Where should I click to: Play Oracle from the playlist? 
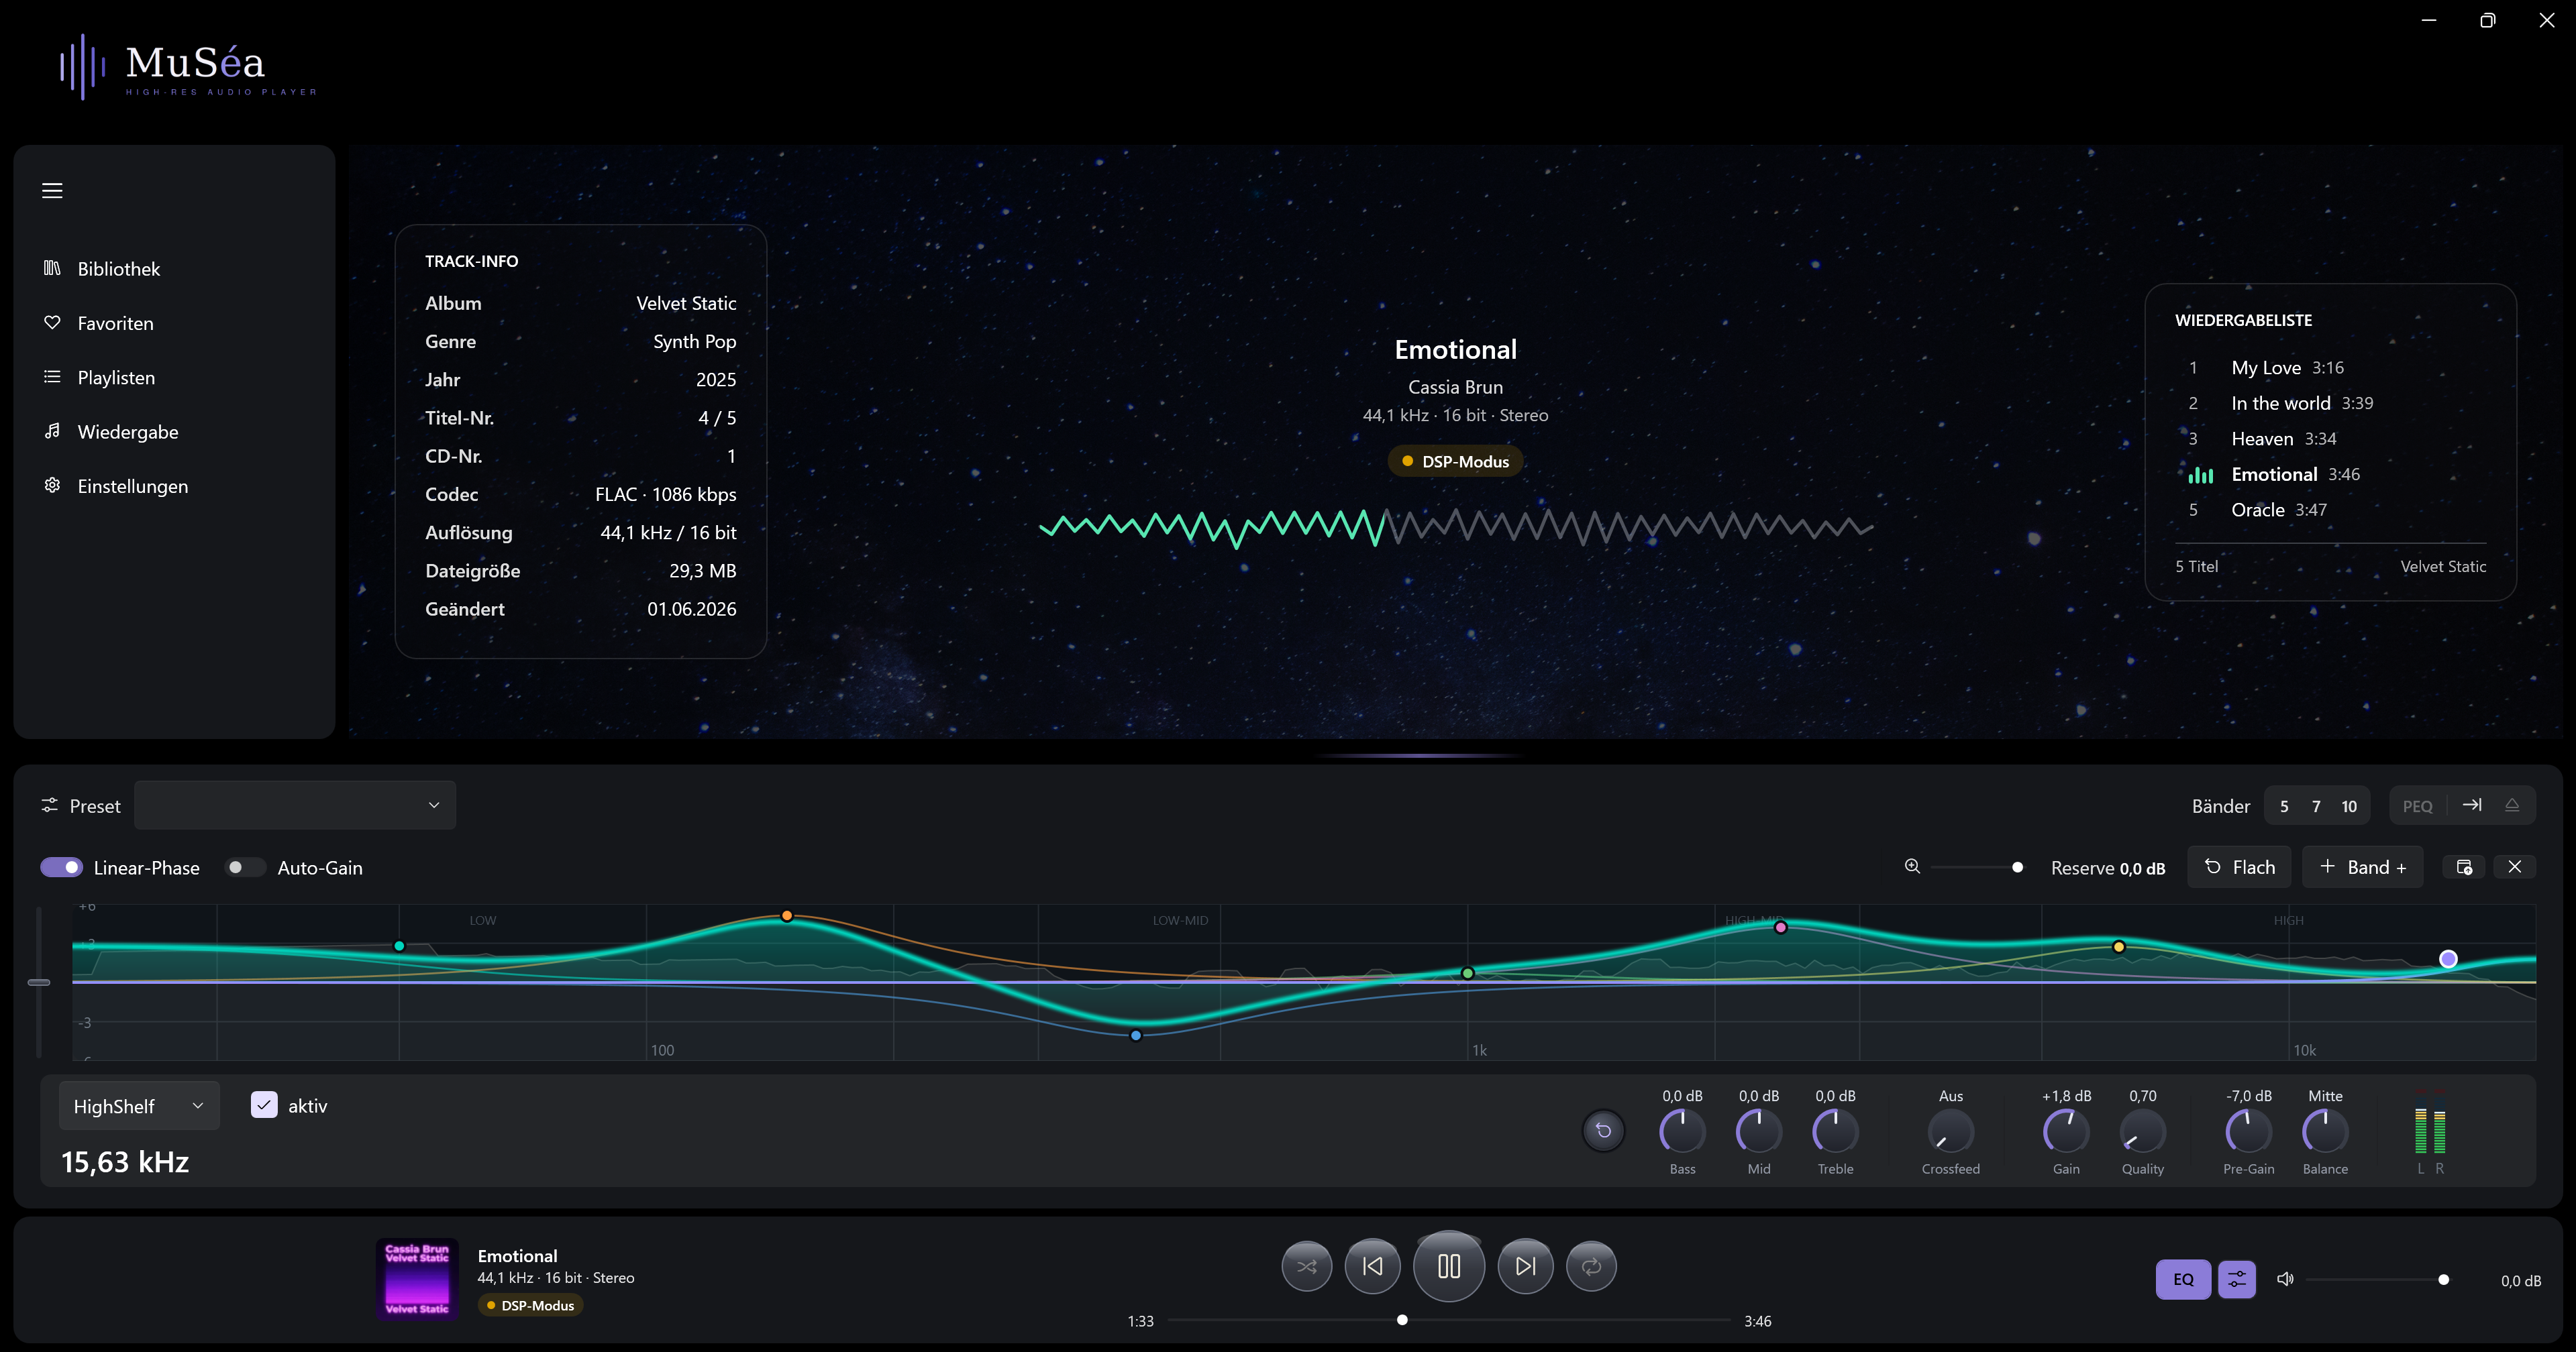pos(2330,510)
